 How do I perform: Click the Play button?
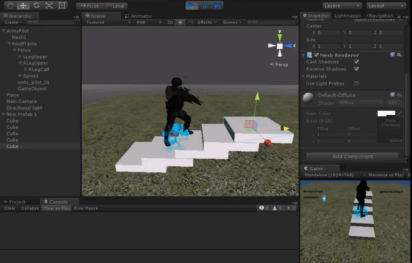click(192, 5)
